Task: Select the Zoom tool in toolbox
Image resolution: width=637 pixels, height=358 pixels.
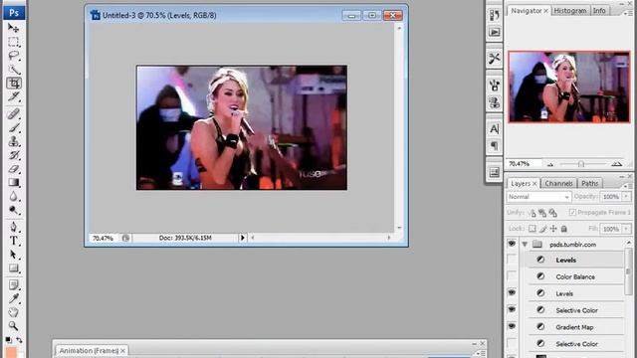Action: click(13, 326)
